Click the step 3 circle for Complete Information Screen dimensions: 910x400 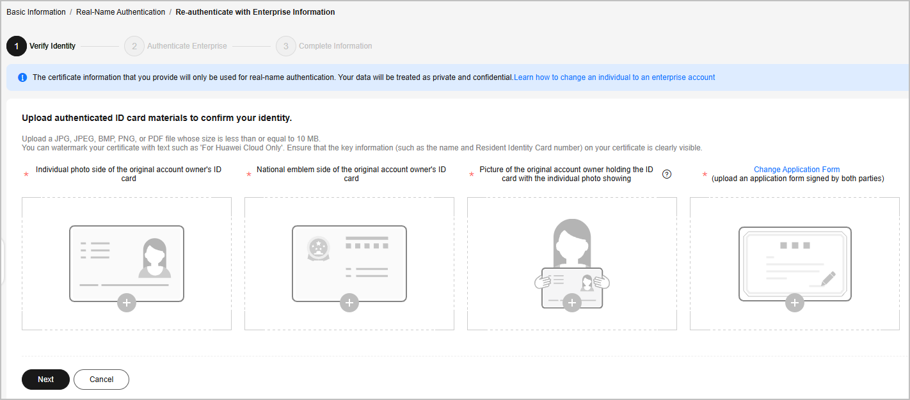click(285, 46)
